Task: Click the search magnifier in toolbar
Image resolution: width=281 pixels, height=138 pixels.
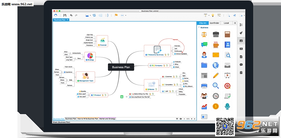Action: (x=228, y=15)
